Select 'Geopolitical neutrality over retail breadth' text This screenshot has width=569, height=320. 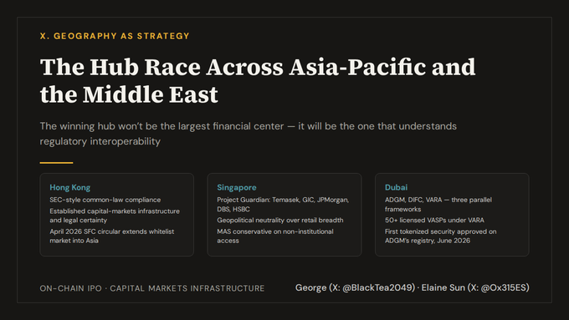[280, 220]
